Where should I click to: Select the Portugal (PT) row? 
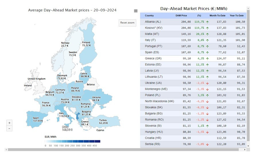193,46
